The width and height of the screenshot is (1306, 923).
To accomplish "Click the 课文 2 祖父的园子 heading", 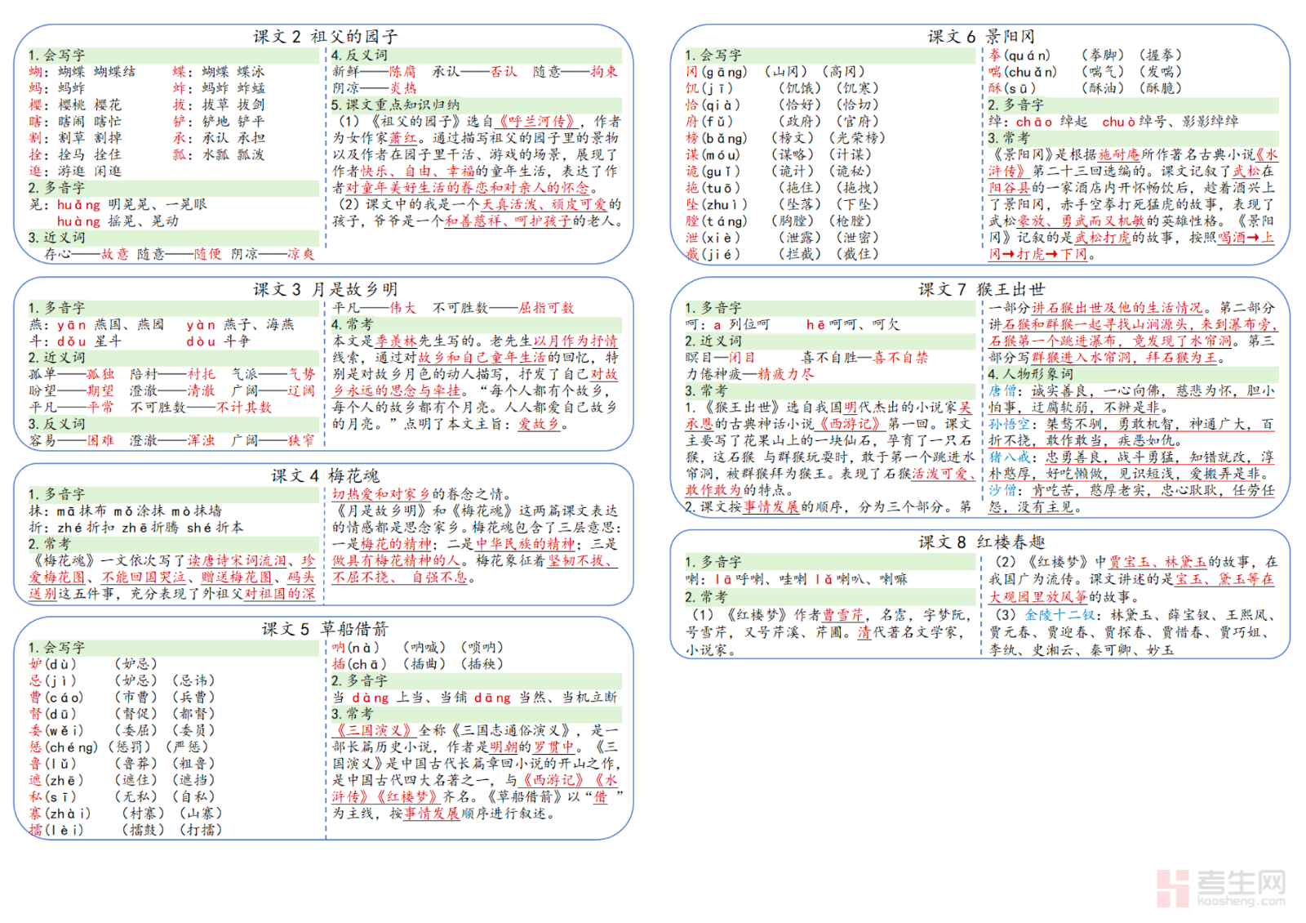I will [x=325, y=37].
